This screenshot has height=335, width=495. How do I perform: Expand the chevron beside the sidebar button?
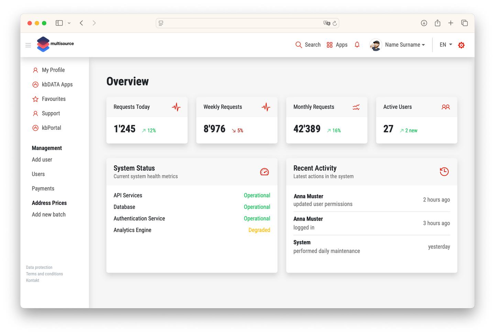click(69, 23)
